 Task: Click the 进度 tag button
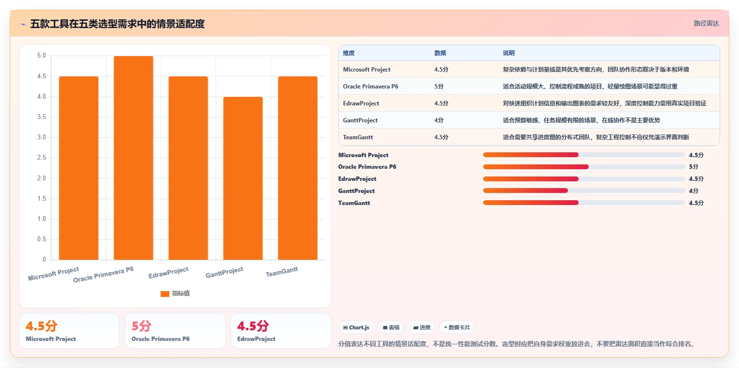click(422, 327)
